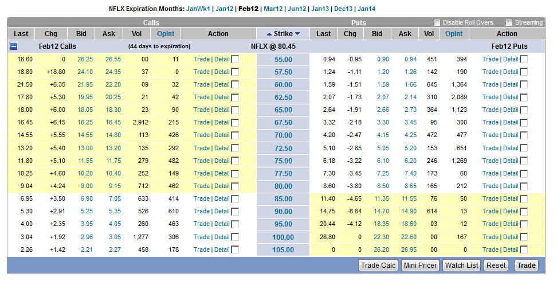Check the 90.00 put option checkbox
This screenshot has width=557, height=281.
point(524,211)
